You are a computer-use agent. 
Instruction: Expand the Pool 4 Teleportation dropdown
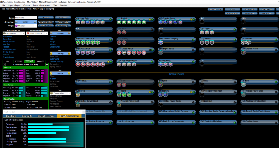[60, 93]
